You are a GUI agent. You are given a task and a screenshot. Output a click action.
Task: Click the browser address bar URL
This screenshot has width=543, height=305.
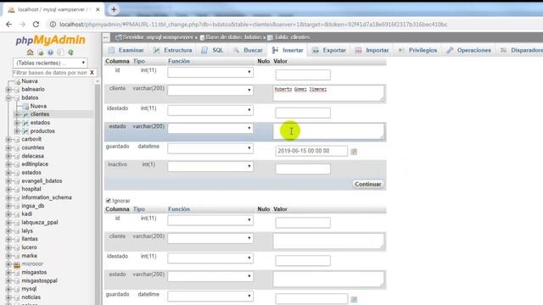click(x=253, y=25)
